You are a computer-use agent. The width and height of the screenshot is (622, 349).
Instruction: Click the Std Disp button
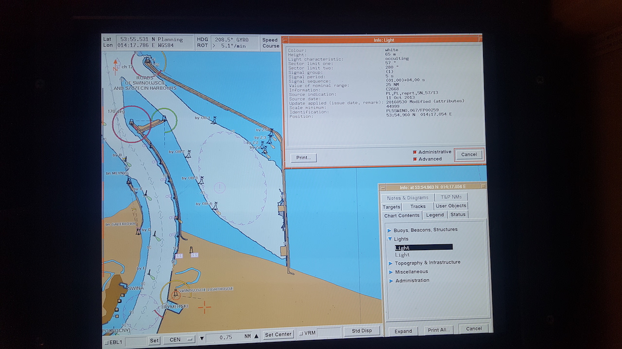[x=362, y=331]
